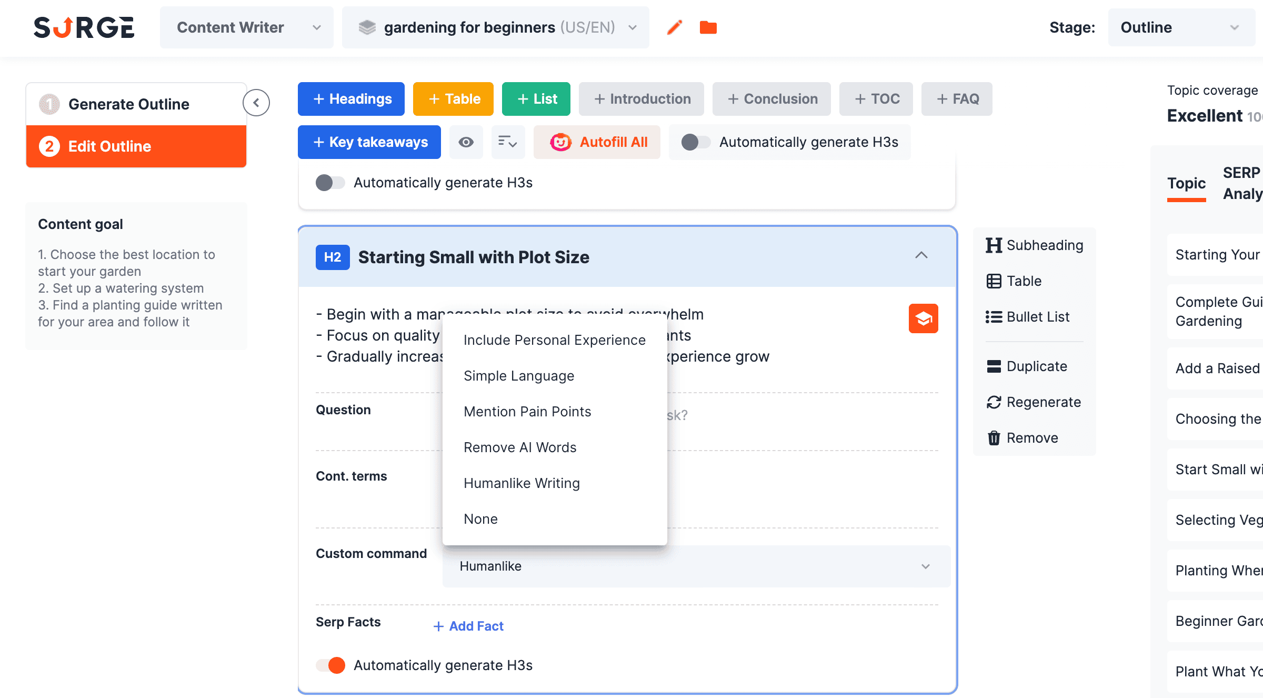Open the Humanlike custom command dropdown
1263x698 pixels.
tap(696, 566)
